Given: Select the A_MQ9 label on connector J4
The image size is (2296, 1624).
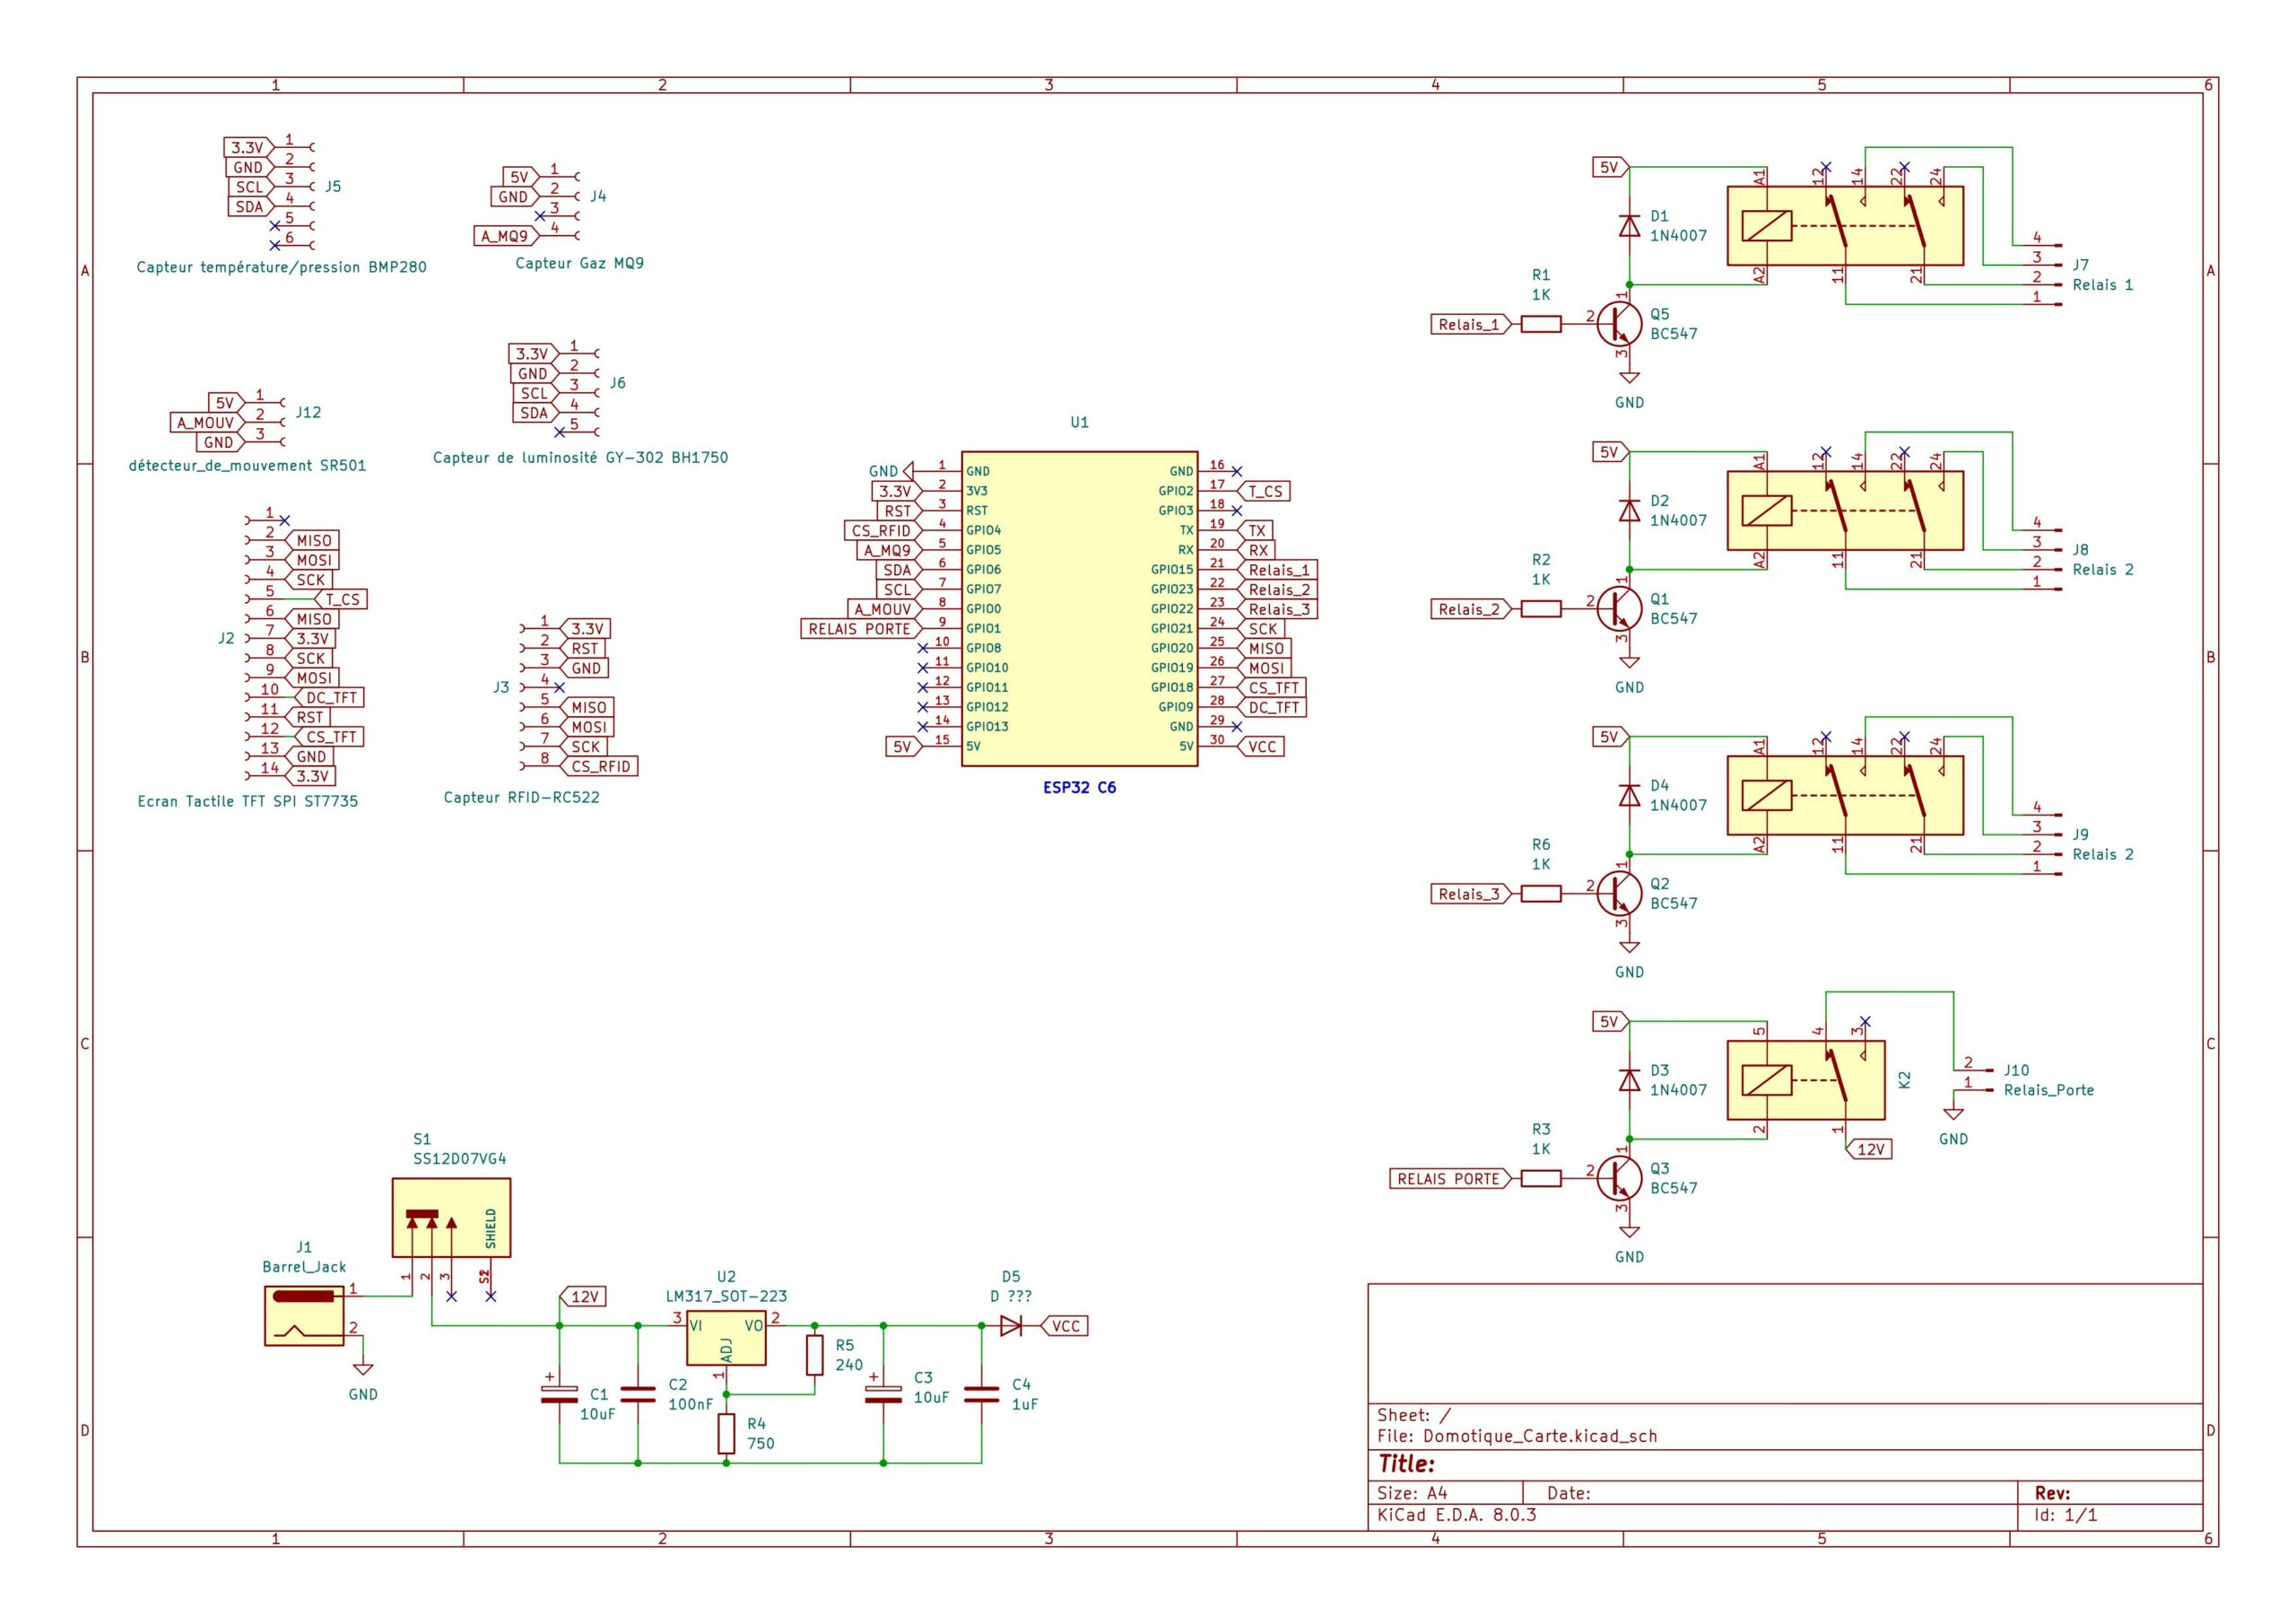Looking at the screenshot, I should 505,236.
